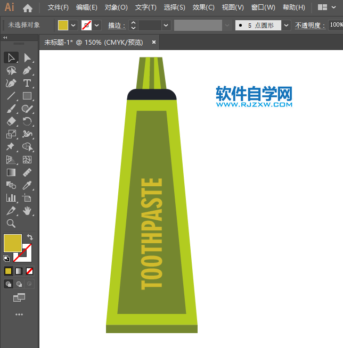Select the Slice tool

(x=11, y=211)
